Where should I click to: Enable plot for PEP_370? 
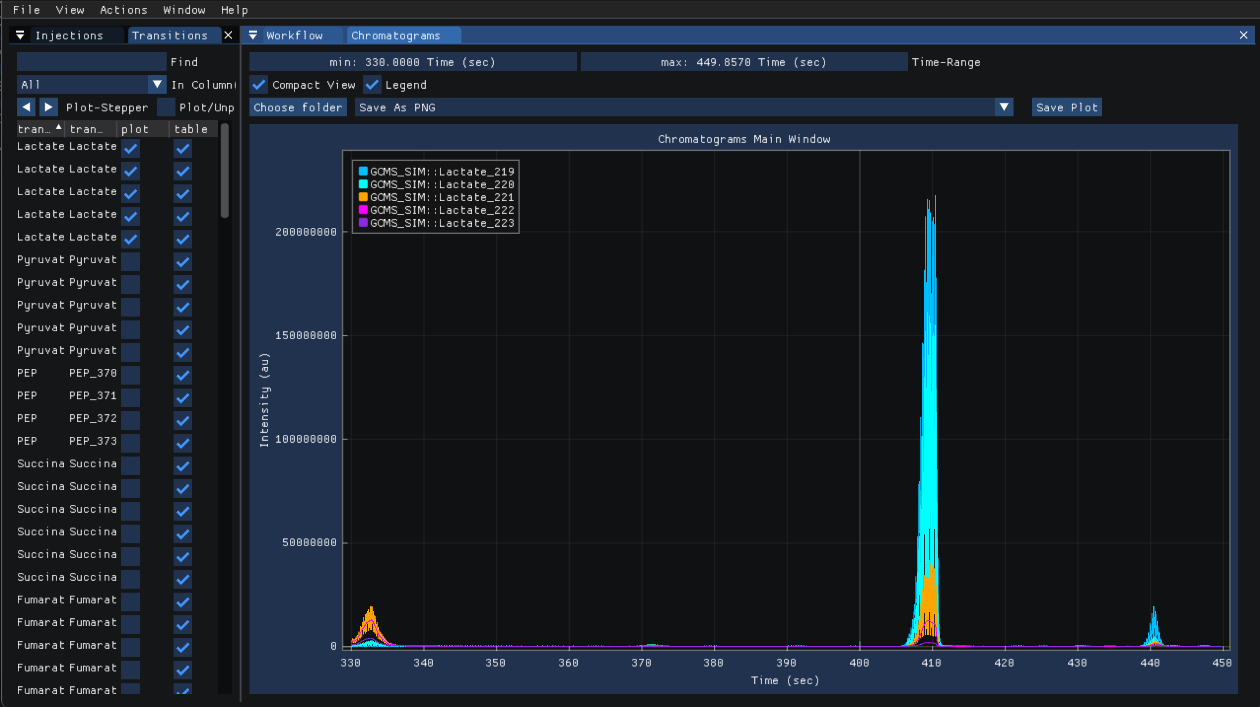click(x=131, y=375)
